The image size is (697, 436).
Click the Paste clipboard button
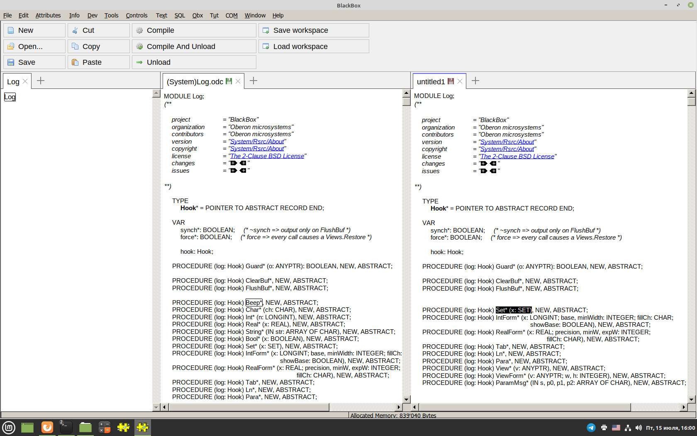click(x=98, y=62)
